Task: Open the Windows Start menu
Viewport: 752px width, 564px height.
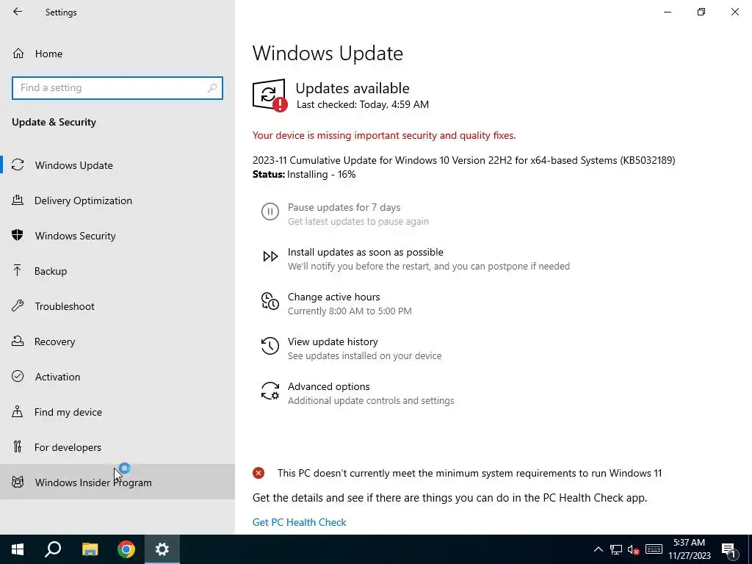Action: 18,549
